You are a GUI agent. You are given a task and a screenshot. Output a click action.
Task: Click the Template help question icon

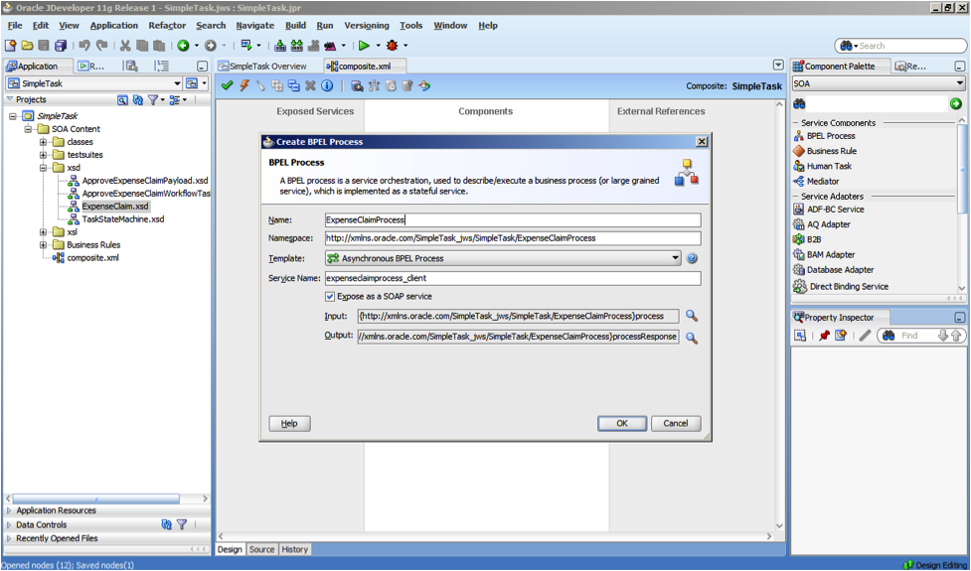[x=692, y=258]
